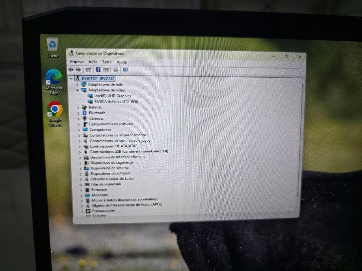This screenshot has height=271, width=362.
Task: Expand the Adaptadores de rede node
Action: click(77, 85)
